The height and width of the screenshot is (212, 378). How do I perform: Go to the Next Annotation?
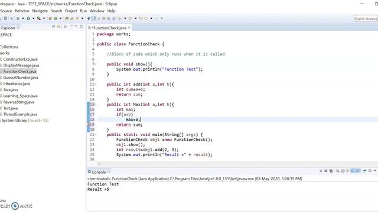pos(120,18)
